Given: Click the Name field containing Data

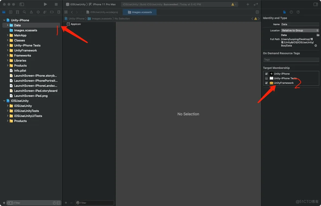Looking at the screenshot, I should pyautogui.click(x=300, y=24).
